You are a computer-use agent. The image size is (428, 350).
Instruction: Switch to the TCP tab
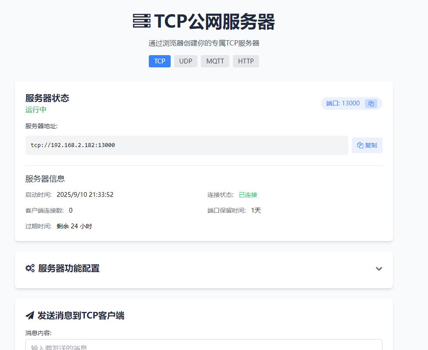160,61
